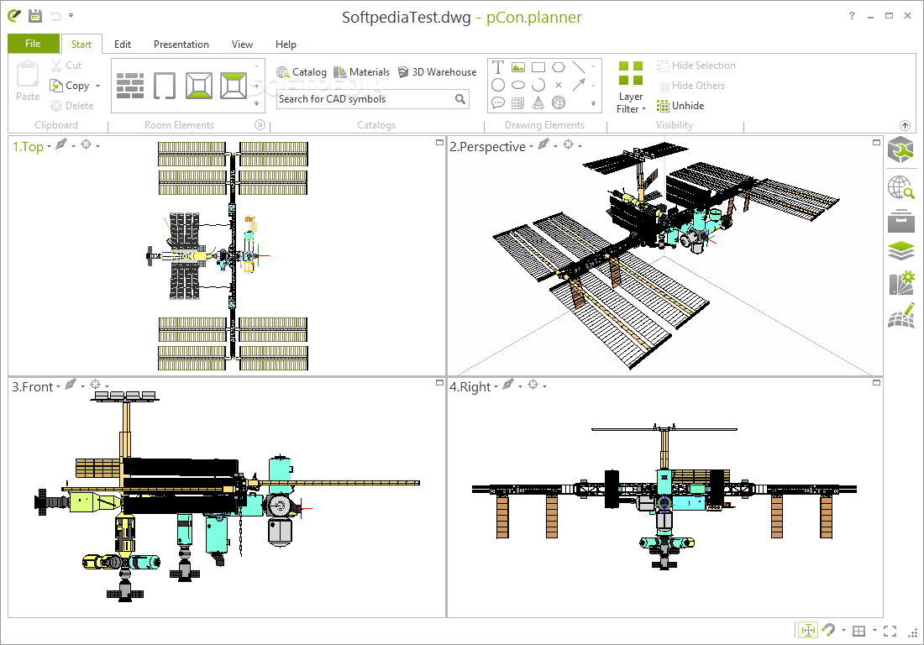Image resolution: width=924 pixels, height=645 pixels.
Task: Choose the Text drawing tool
Action: pyautogui.click(x=498, y=67)
